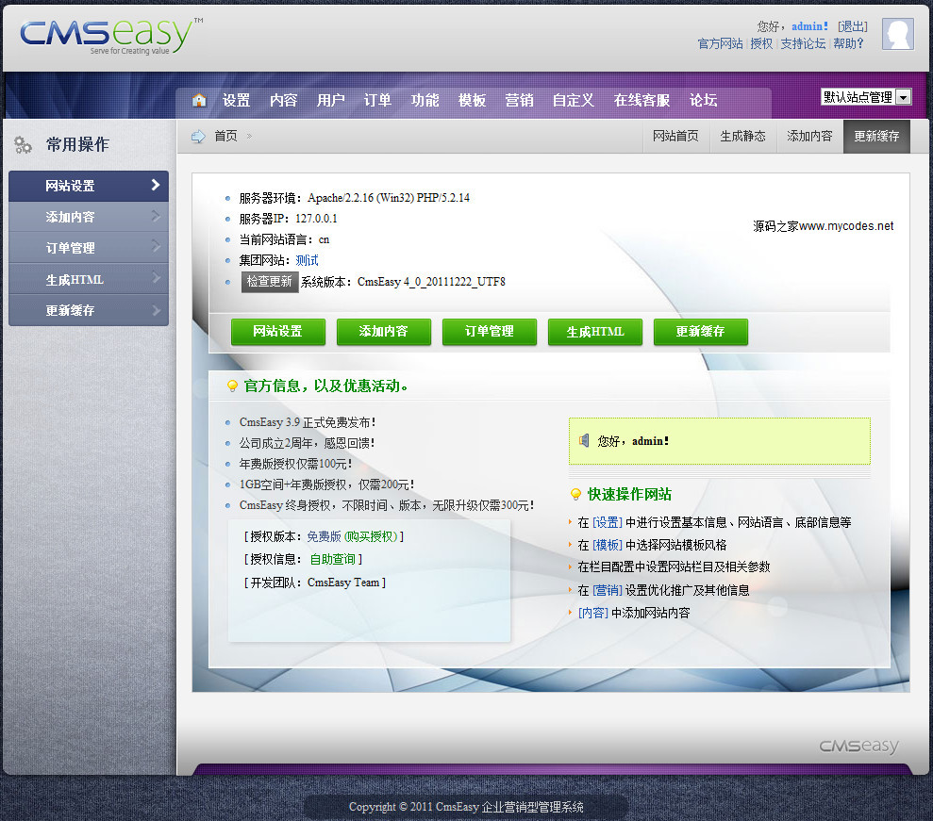Open the 支持论坛 link
The image size is (933, 821).
coord(803,43)
